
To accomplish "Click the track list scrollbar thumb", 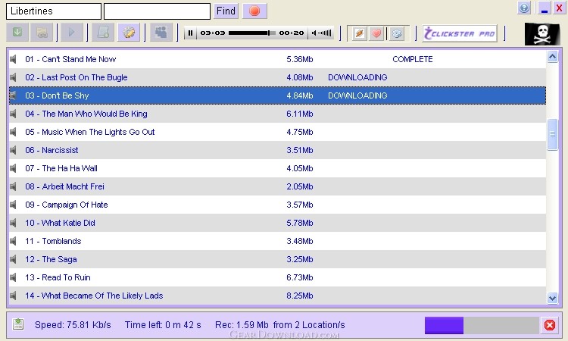I will (552, 134).
